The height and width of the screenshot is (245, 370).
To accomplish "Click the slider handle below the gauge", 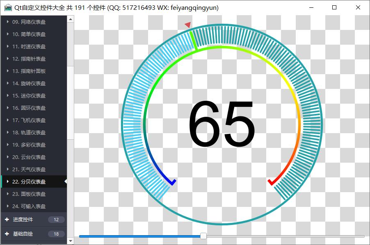I will point(203,236).
